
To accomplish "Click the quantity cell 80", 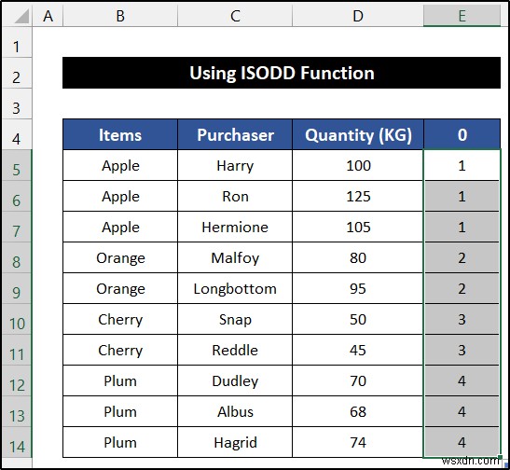I will pos(358,257).
